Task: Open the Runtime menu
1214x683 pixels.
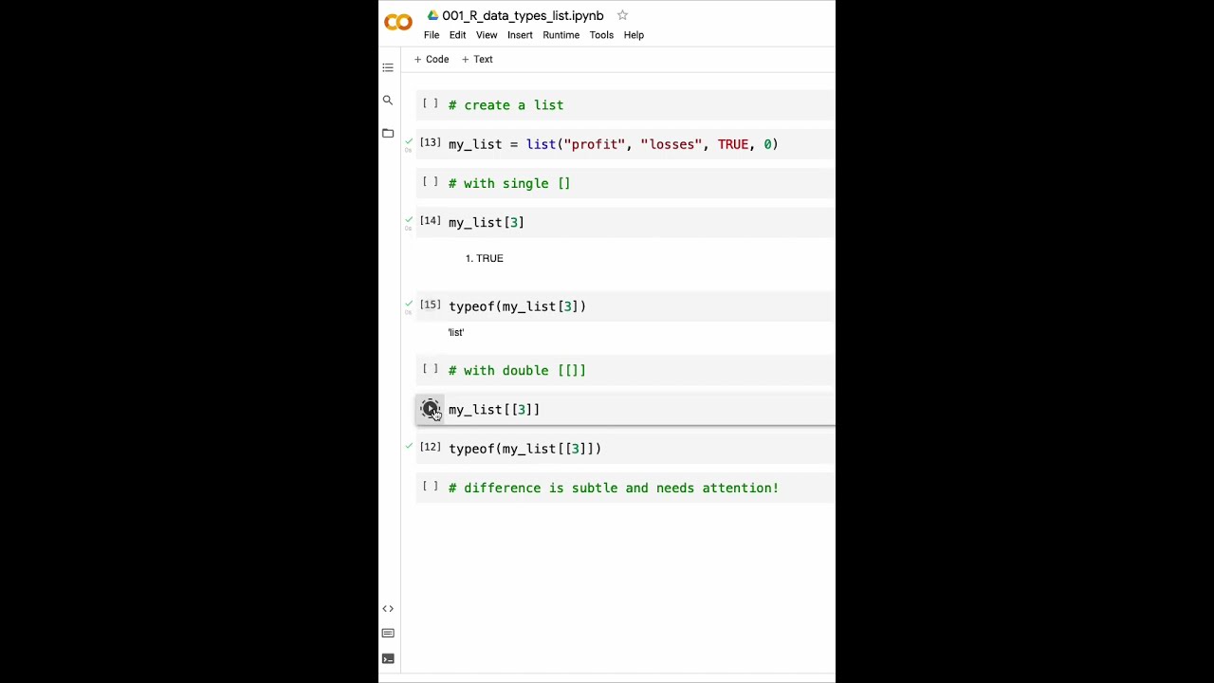Action: (x=561, y=35)
